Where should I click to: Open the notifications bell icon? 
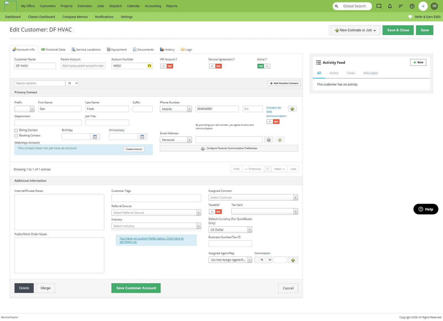coord(390,6)
